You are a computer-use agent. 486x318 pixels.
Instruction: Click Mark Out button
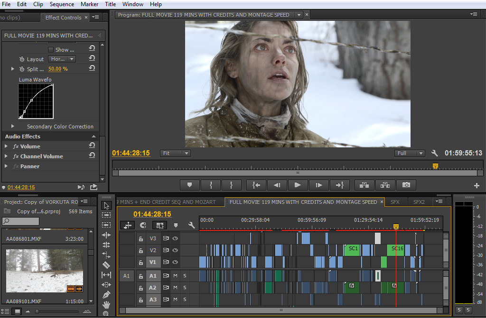pyautogui.click(x=231, y=185)
